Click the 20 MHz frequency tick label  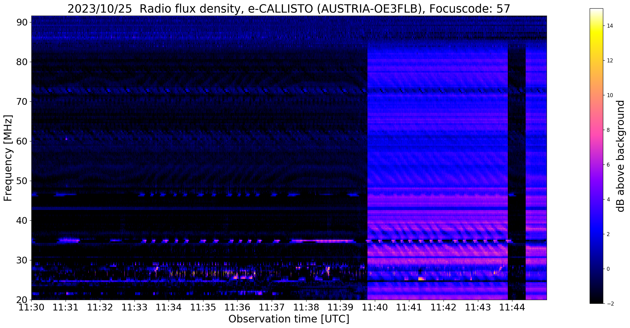point(22,300)
